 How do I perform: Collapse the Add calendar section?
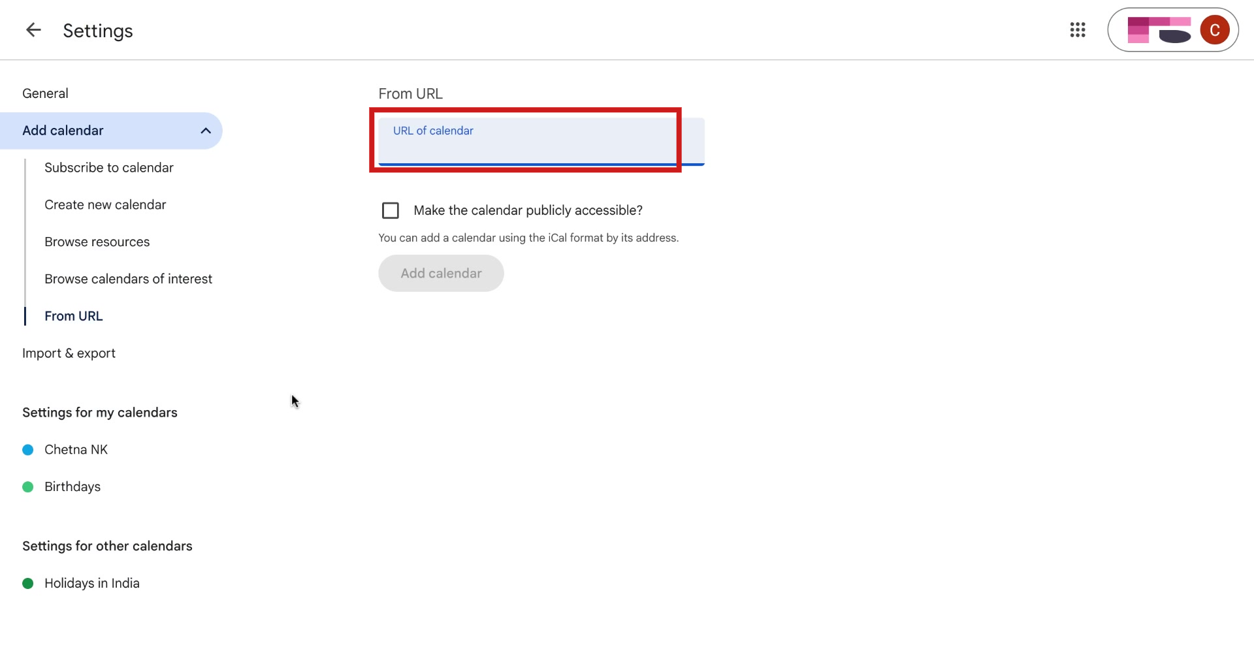(x=206, y=131)
